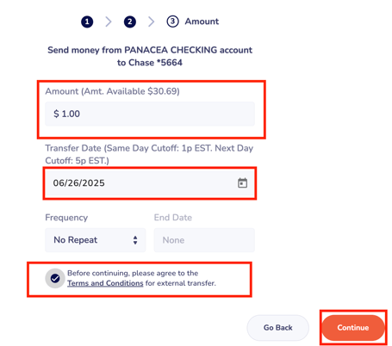The image size is (392, 346).
Task: Open the No Repeat frequency dropdown
Action: coord(96,240)
